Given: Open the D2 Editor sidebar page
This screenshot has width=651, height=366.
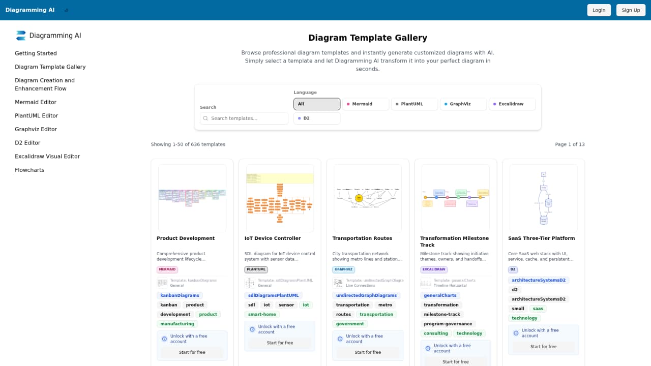Looking at the screenshot, I should tap(27, 143).
